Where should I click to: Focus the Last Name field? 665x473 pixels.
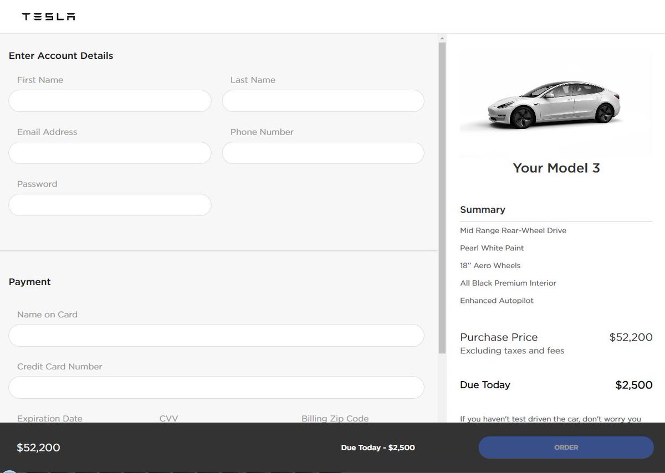pyautogui.click(x=323, y=101)
